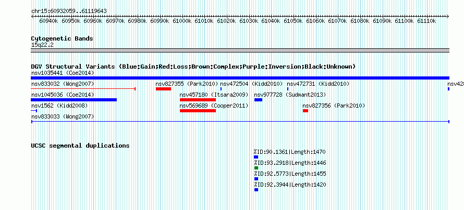
Task: Select the short blue nsv1562 feature
Action: (34, 111)
